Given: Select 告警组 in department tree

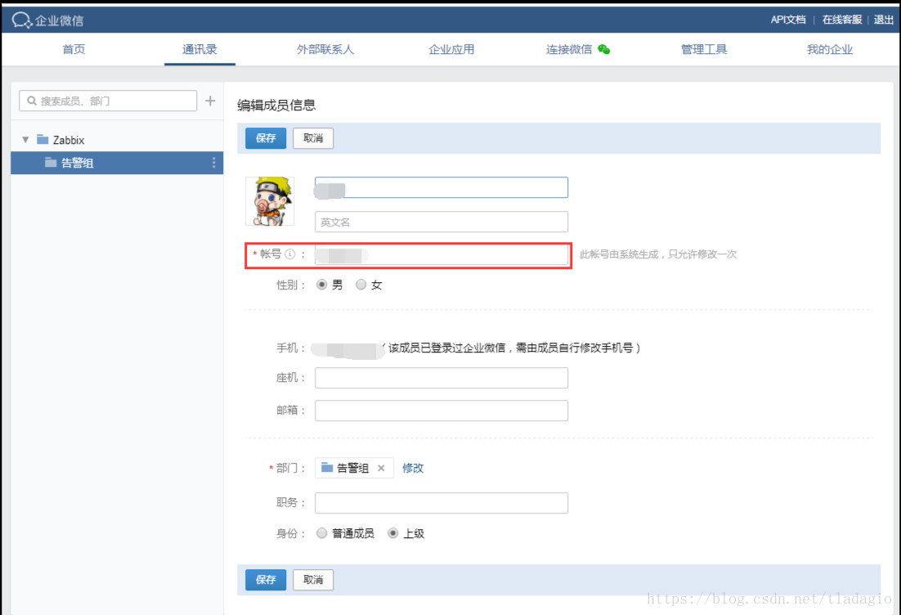Looking at the screenshot, I should [78, 163].
